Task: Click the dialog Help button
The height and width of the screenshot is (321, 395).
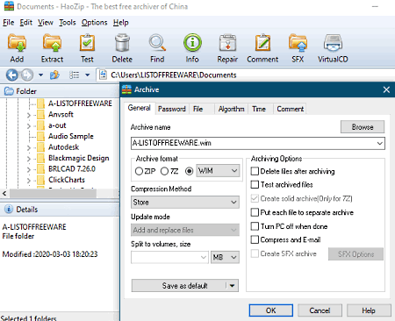Action: click(369, 310)
